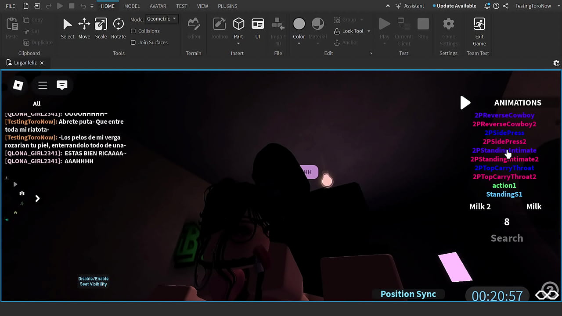Click the Exit Game icon

(x=479, y=25)
